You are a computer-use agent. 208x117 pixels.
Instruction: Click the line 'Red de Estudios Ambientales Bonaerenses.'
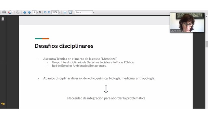pos(79,66)
